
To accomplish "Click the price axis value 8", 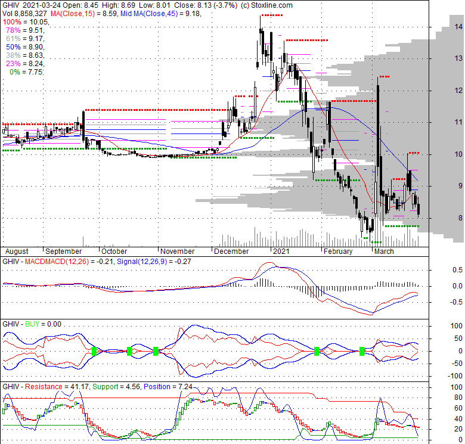I will tap(460, 218).
